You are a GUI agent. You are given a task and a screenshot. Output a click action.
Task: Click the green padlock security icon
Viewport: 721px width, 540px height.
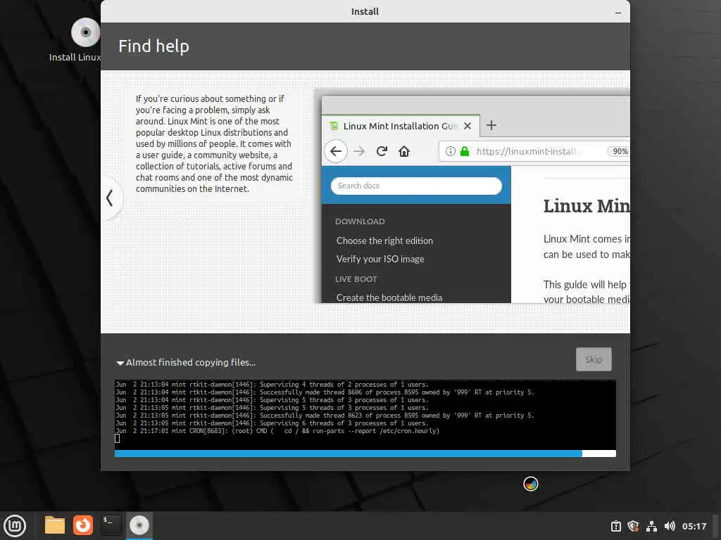pos(465,151)
